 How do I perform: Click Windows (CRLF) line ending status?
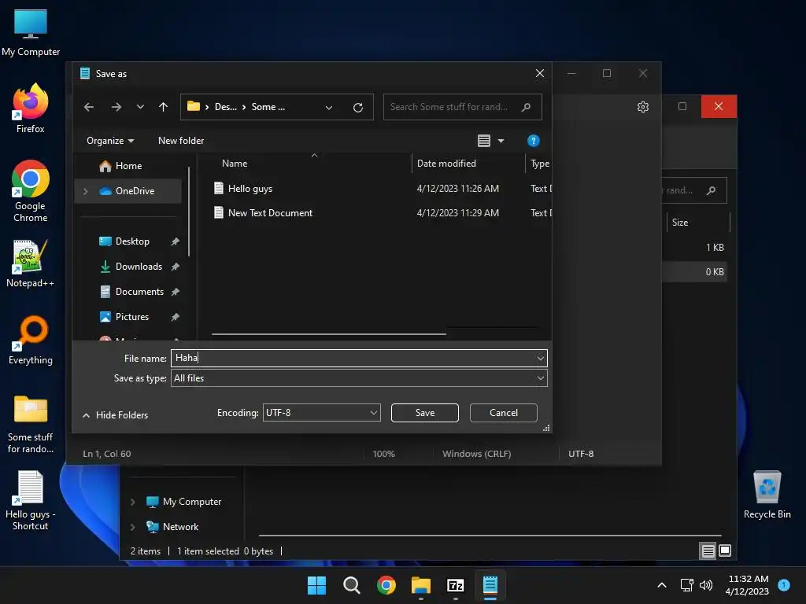tap(476, 454)
